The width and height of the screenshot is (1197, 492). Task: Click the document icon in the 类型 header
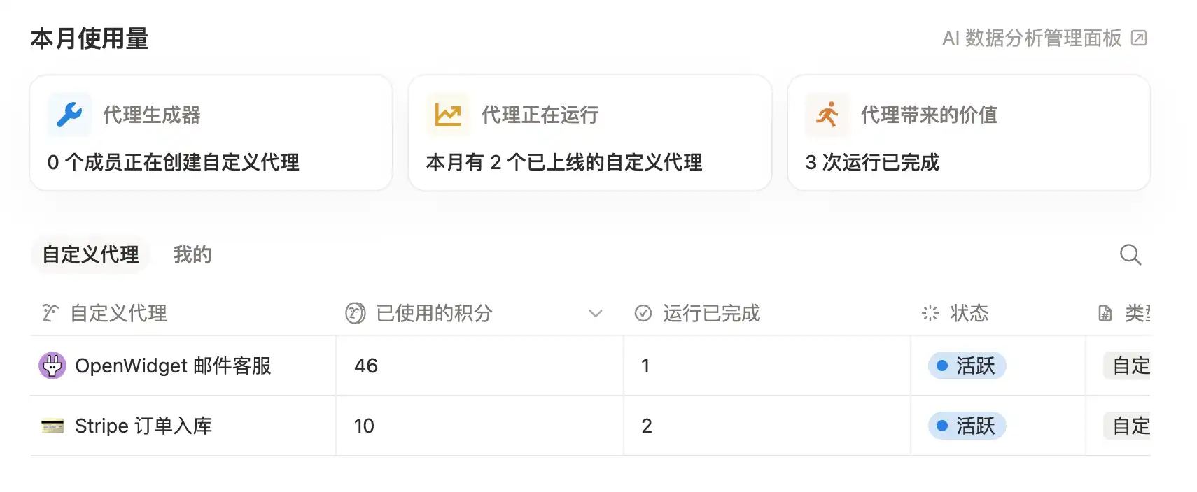tap(1104, 313)
